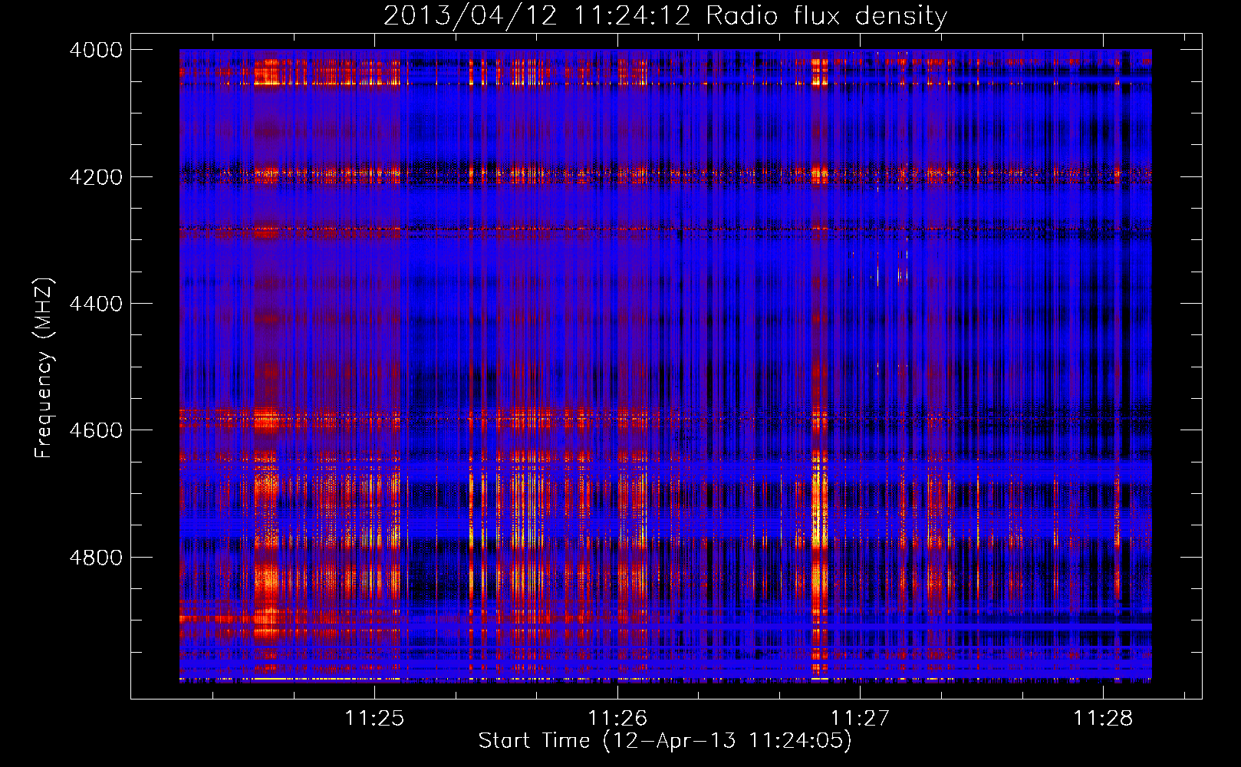
Task: Click the 4000 frequency axis label
Action: click(96, 50)
